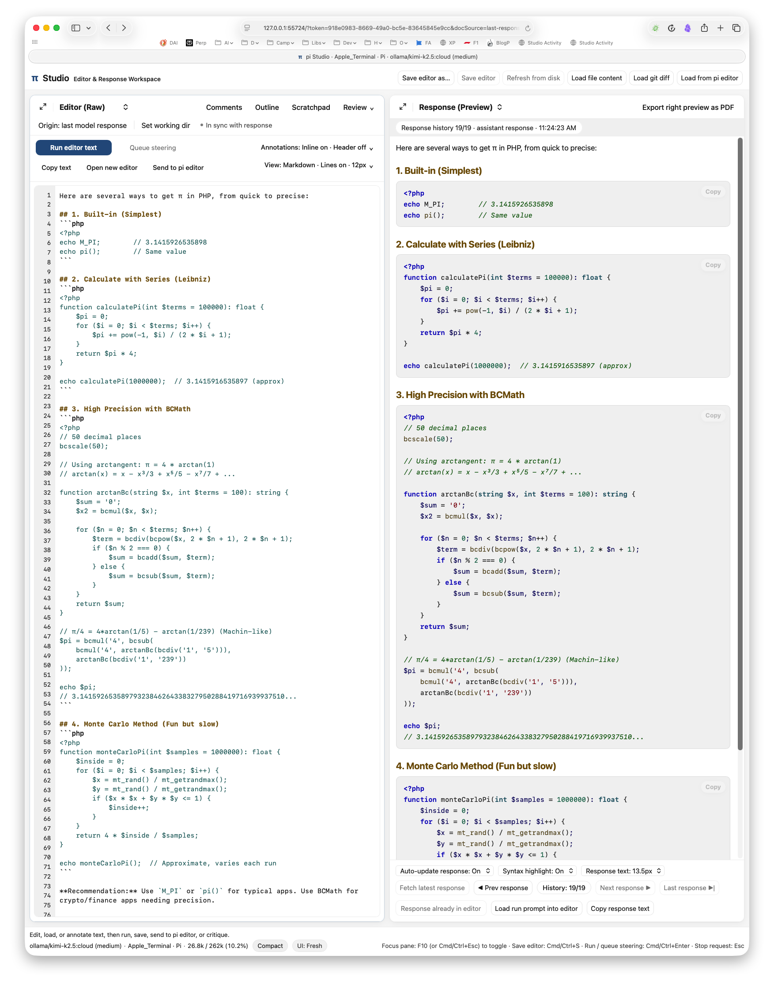Click Send to pi editor
The height and width of the screenshot is (989, 774).
pos(178,168)
